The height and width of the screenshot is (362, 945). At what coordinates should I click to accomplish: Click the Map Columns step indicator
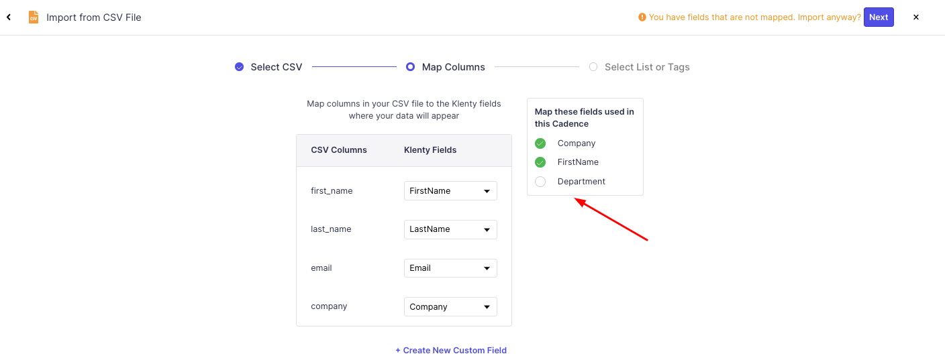(410, 67)
